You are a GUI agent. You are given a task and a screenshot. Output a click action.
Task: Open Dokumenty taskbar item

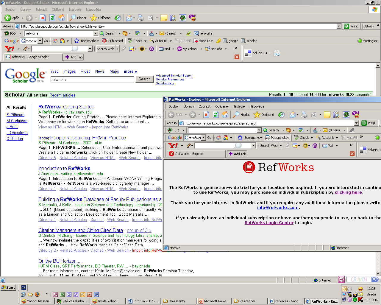point(179,301)
